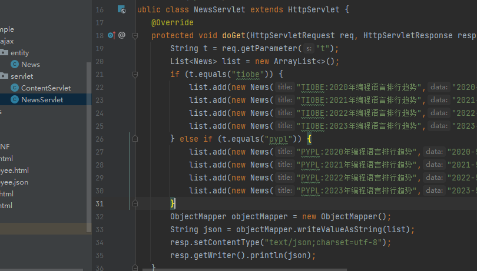Open the yee.json file in project tree
The height and width of the screenshot is (271, 477).
tap(14, 182)
